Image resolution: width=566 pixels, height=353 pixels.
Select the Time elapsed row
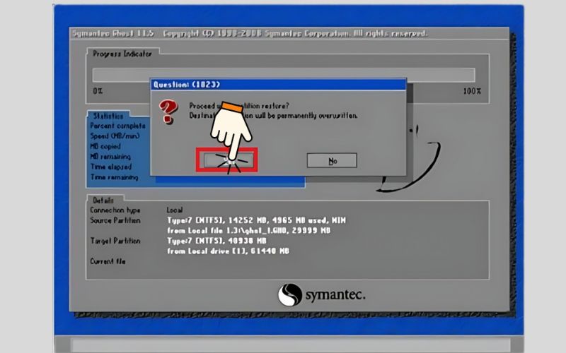coord(111,167)
